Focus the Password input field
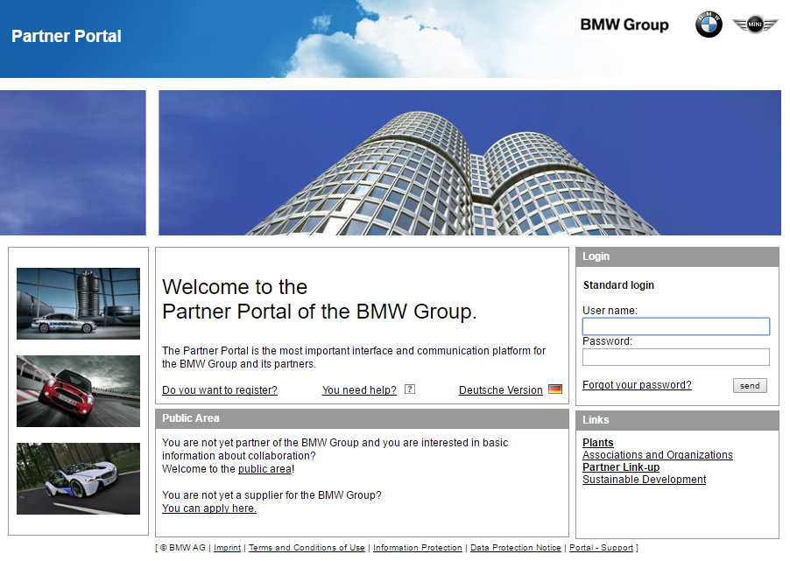Image resolution: width=790 pixels, height=561 pixels. click(x=675, y=357)
